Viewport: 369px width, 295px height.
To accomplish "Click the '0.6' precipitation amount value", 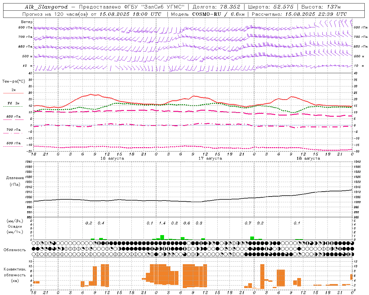I will point(187,223).
